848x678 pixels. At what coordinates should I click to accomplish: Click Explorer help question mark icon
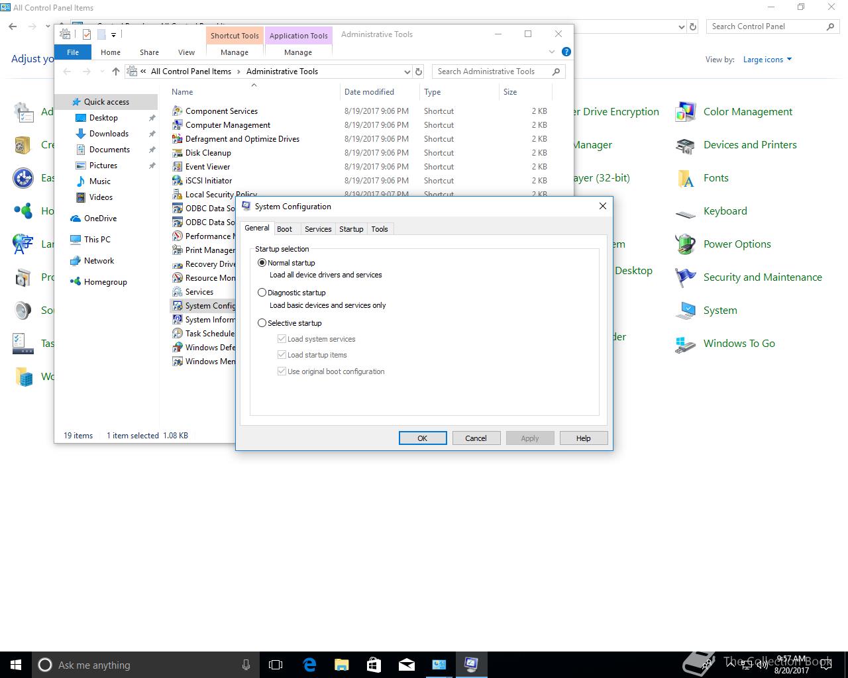566,52
